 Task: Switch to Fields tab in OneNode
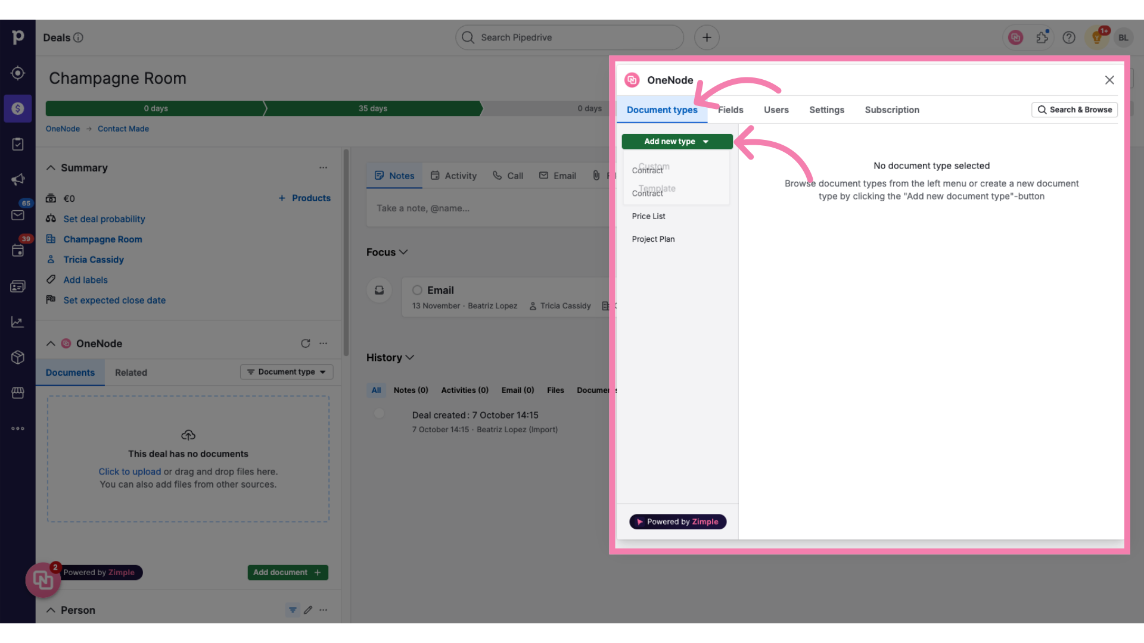tap(730, 110)
